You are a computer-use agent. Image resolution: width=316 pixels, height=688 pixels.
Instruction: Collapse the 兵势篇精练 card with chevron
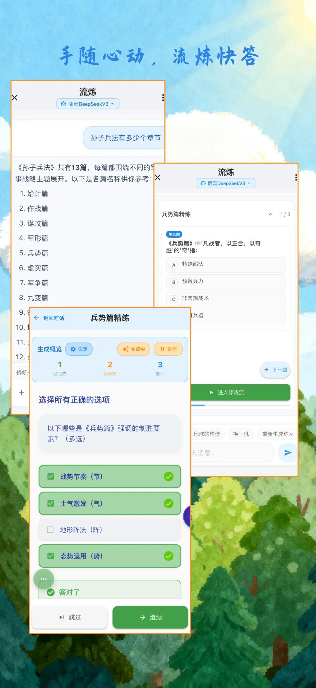point(271,214)
